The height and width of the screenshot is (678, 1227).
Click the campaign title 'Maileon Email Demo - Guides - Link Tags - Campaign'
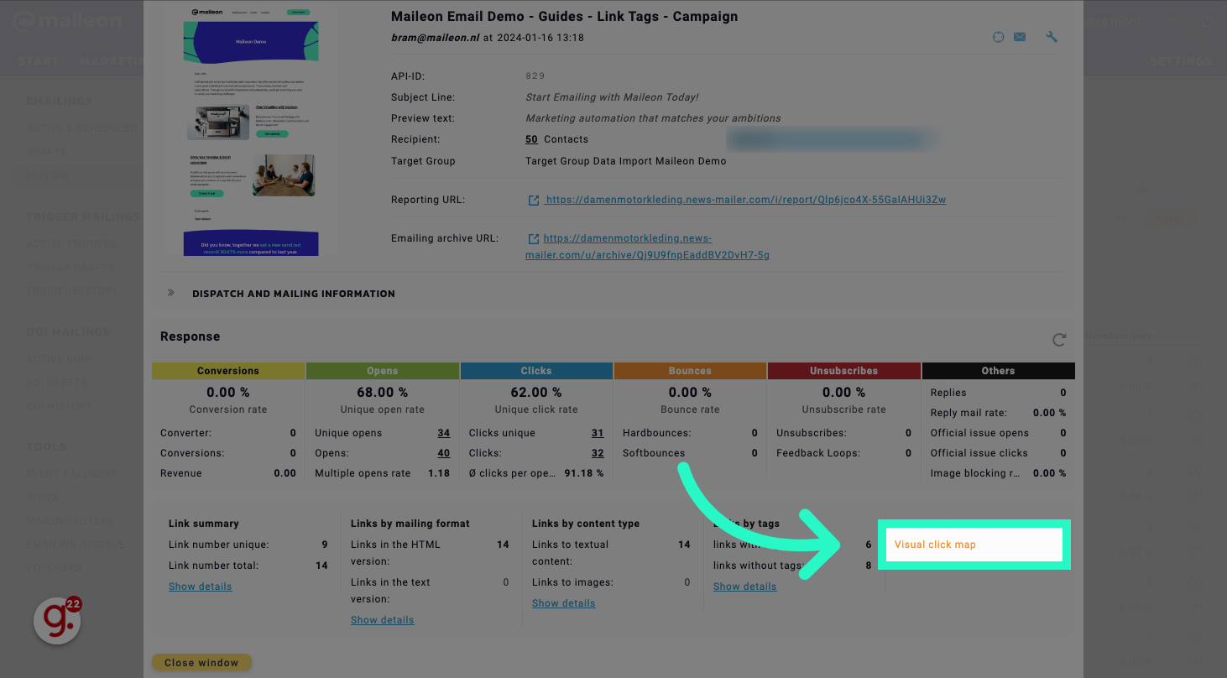[x=565, y=16]
